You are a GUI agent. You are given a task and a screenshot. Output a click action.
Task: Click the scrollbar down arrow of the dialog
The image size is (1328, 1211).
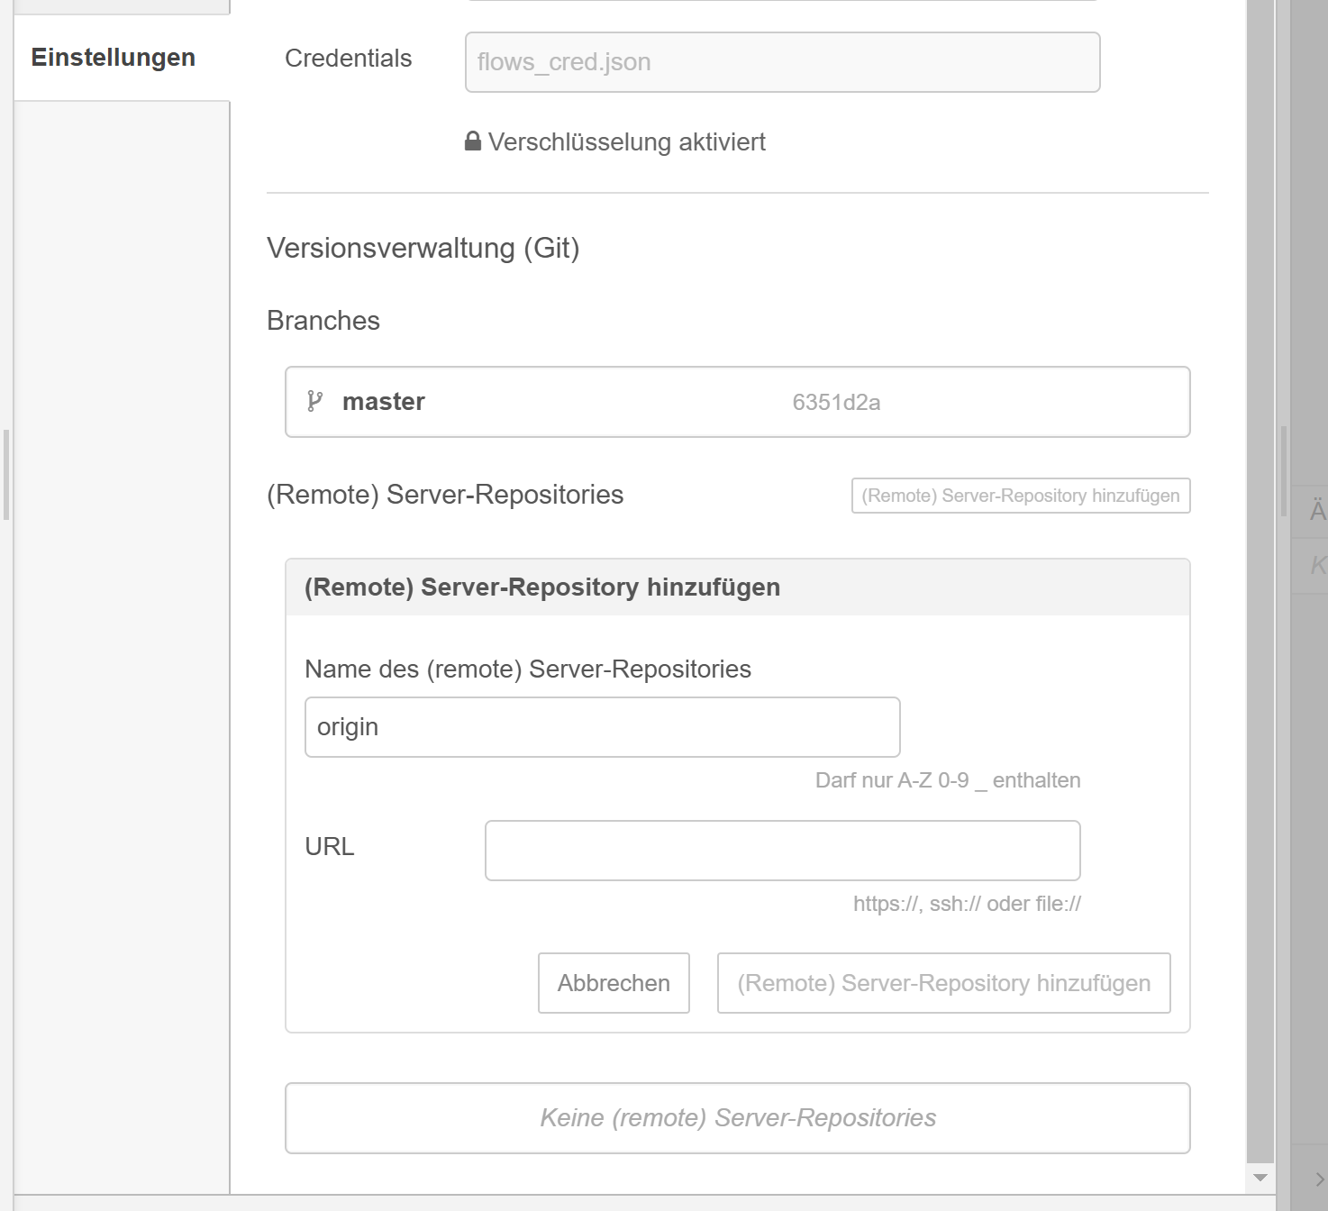1260,1178
